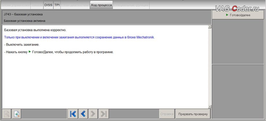266x121 pixels.
Task: Click the J743 – базовая установка header
Action: 23,14
